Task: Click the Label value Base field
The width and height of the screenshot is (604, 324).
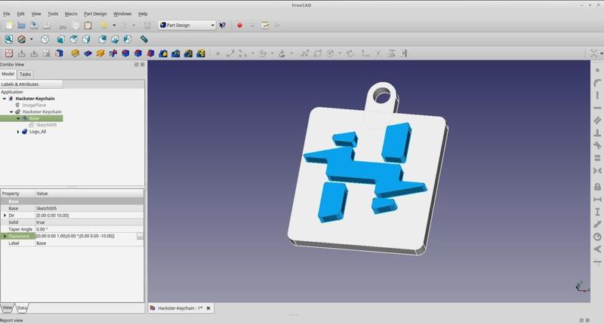Action: point(89,243)
